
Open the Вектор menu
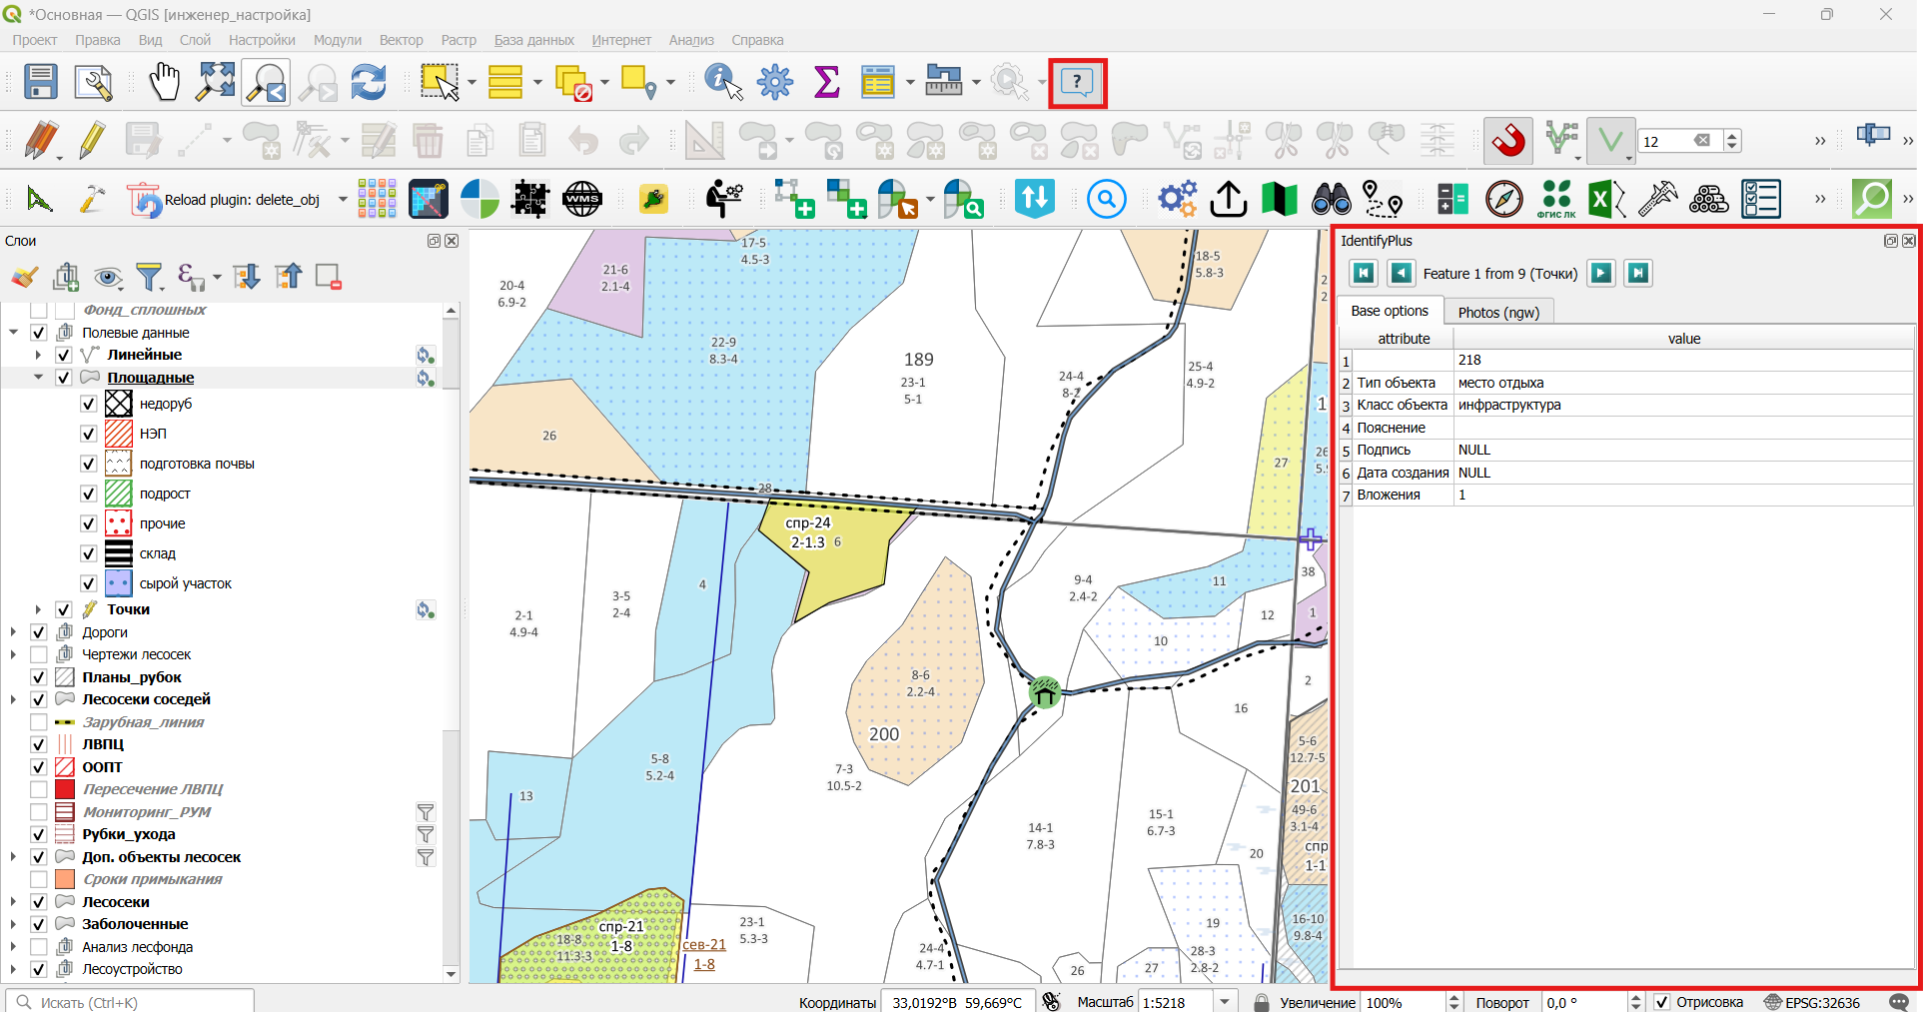[401, 40]
